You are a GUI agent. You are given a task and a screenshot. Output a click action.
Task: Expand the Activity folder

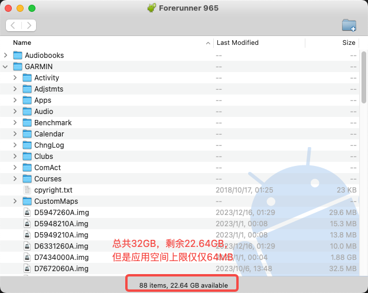point(15,78)
